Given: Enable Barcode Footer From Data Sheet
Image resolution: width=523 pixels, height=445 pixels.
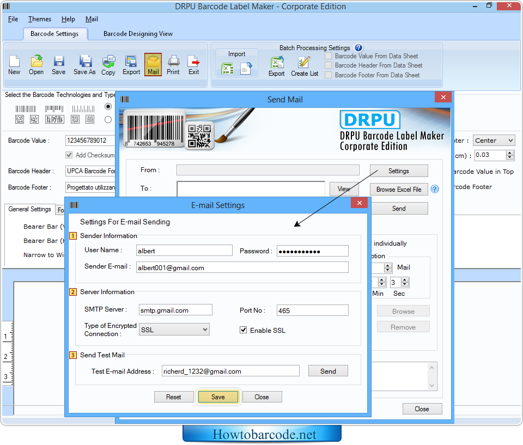Looking at the screenshot, I should (328, 75).
